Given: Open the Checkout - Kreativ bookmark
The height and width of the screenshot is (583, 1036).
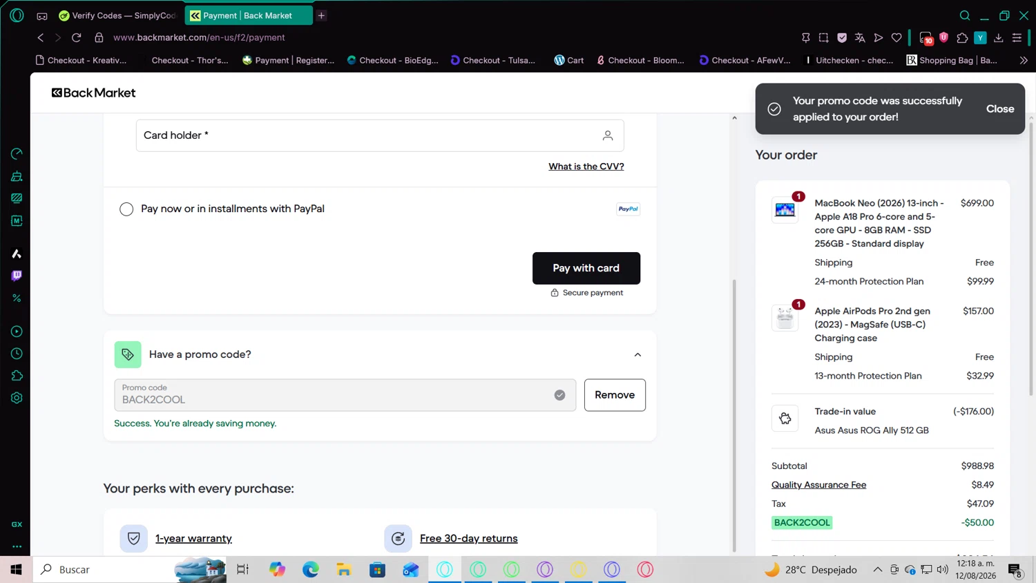Looking at the screenshot, I should [81, 60].
